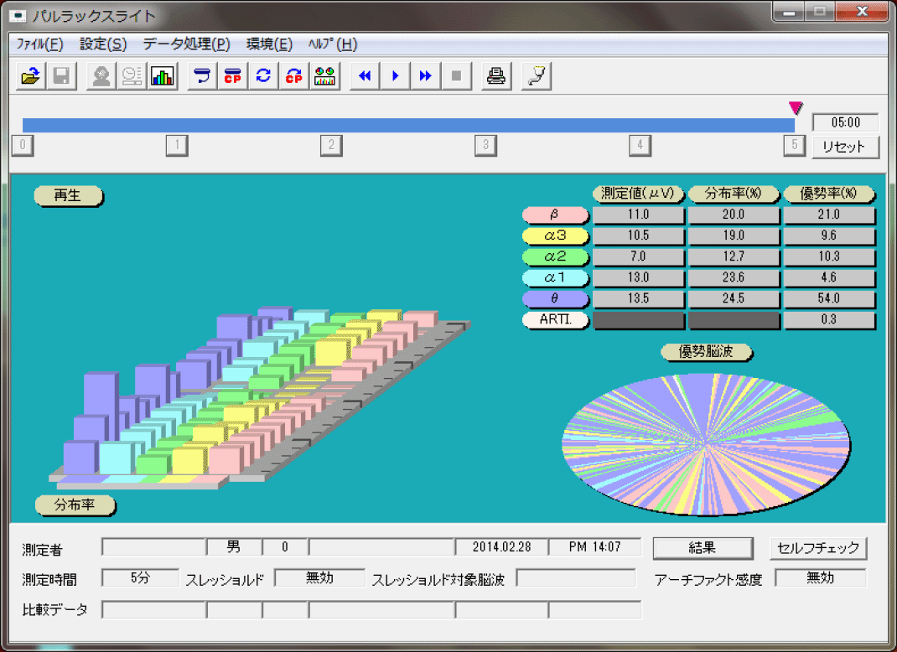Click the 3D brainwave bar chart

point(260,397)
